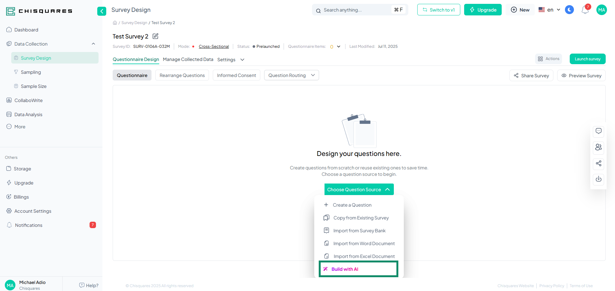615x291 pixels.
Task: Expand the Questionnaire Items count chevron
Action: (x=339, y=47)
